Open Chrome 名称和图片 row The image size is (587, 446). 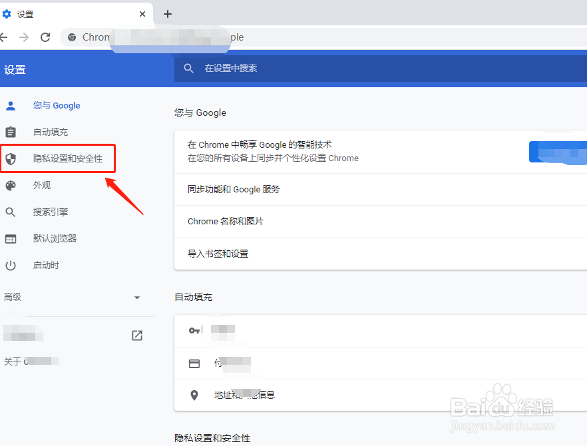(381, 222)
